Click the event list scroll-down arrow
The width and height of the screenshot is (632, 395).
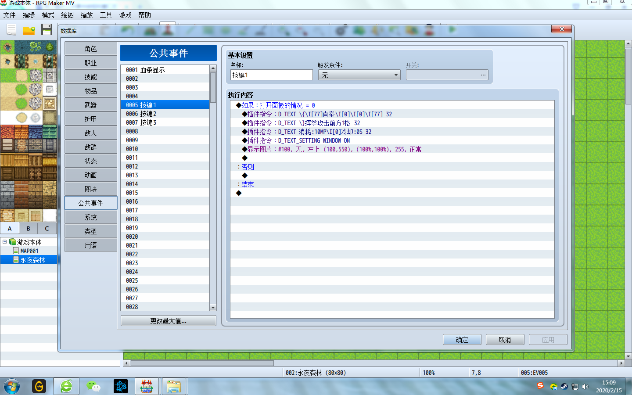pyautogui.click(x=213, y=307)
